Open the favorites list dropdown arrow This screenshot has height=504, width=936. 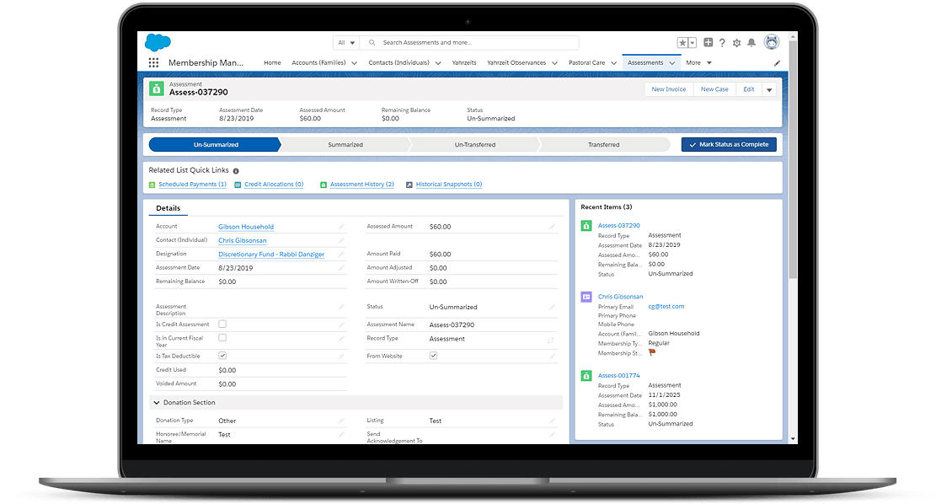pos(693,43)
